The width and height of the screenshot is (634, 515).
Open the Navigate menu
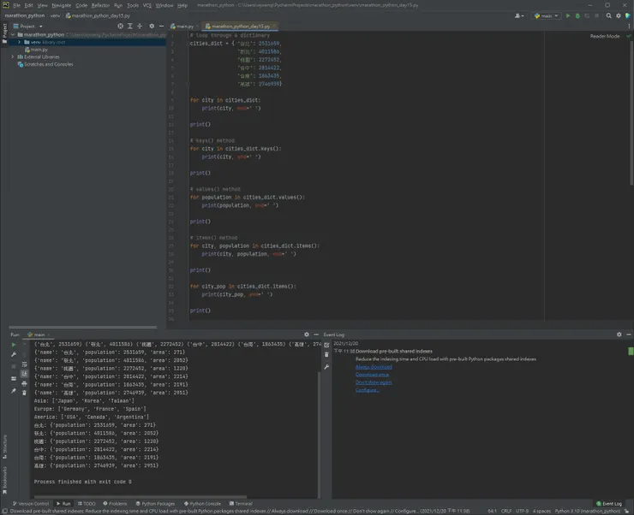62,5
